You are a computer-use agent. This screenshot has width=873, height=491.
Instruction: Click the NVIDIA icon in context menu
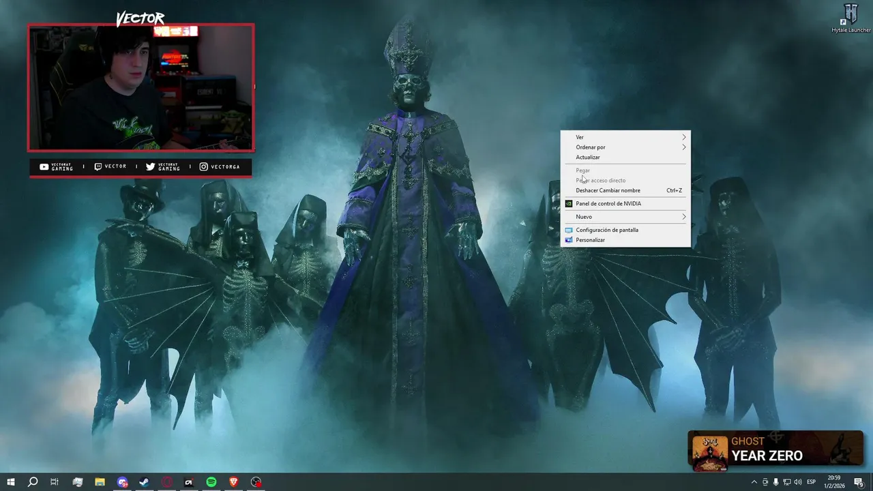[569, 203]
